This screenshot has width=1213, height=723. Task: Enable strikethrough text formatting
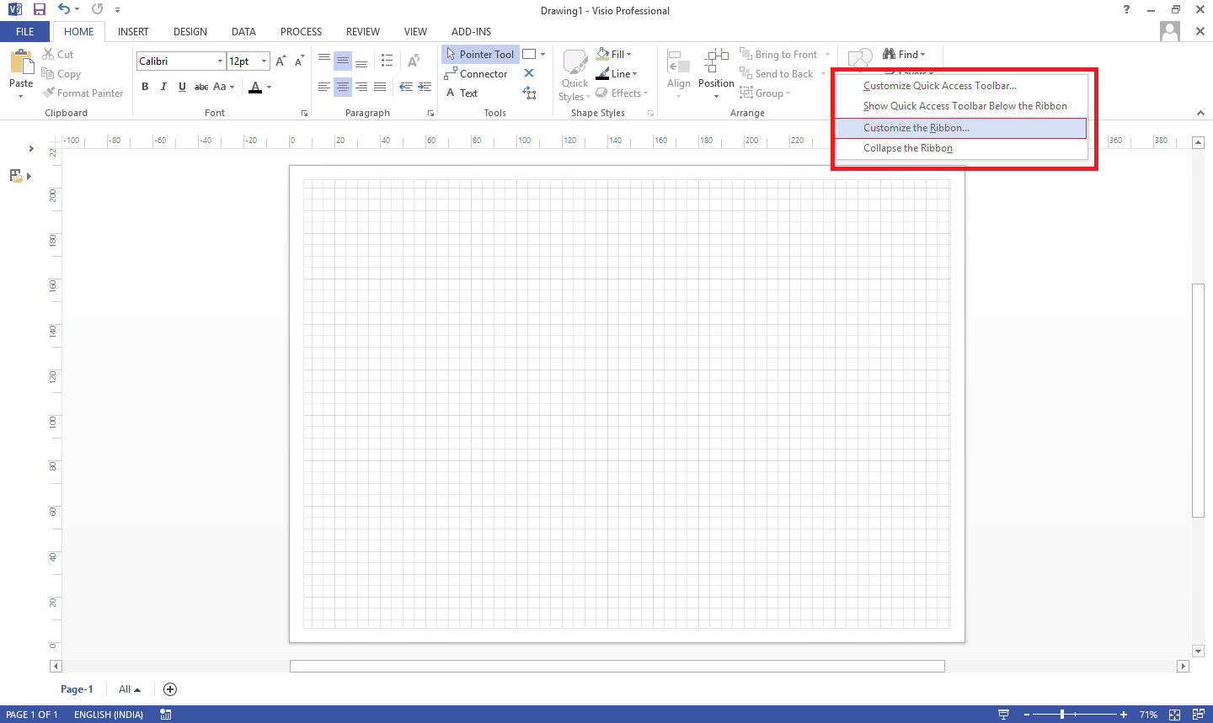(x=201, y=86)
